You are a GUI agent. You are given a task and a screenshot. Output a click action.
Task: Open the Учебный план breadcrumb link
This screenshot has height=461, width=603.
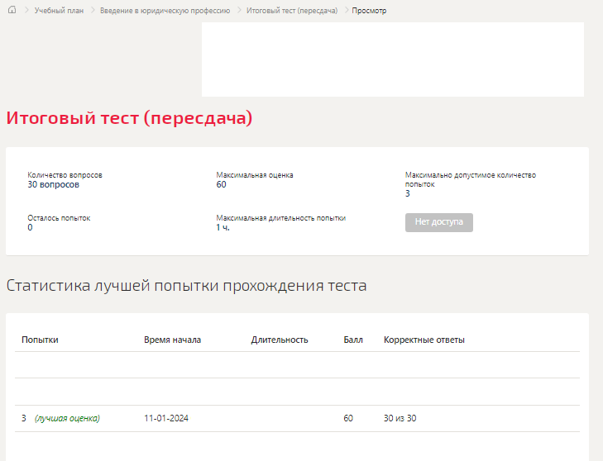pos(59,11)
